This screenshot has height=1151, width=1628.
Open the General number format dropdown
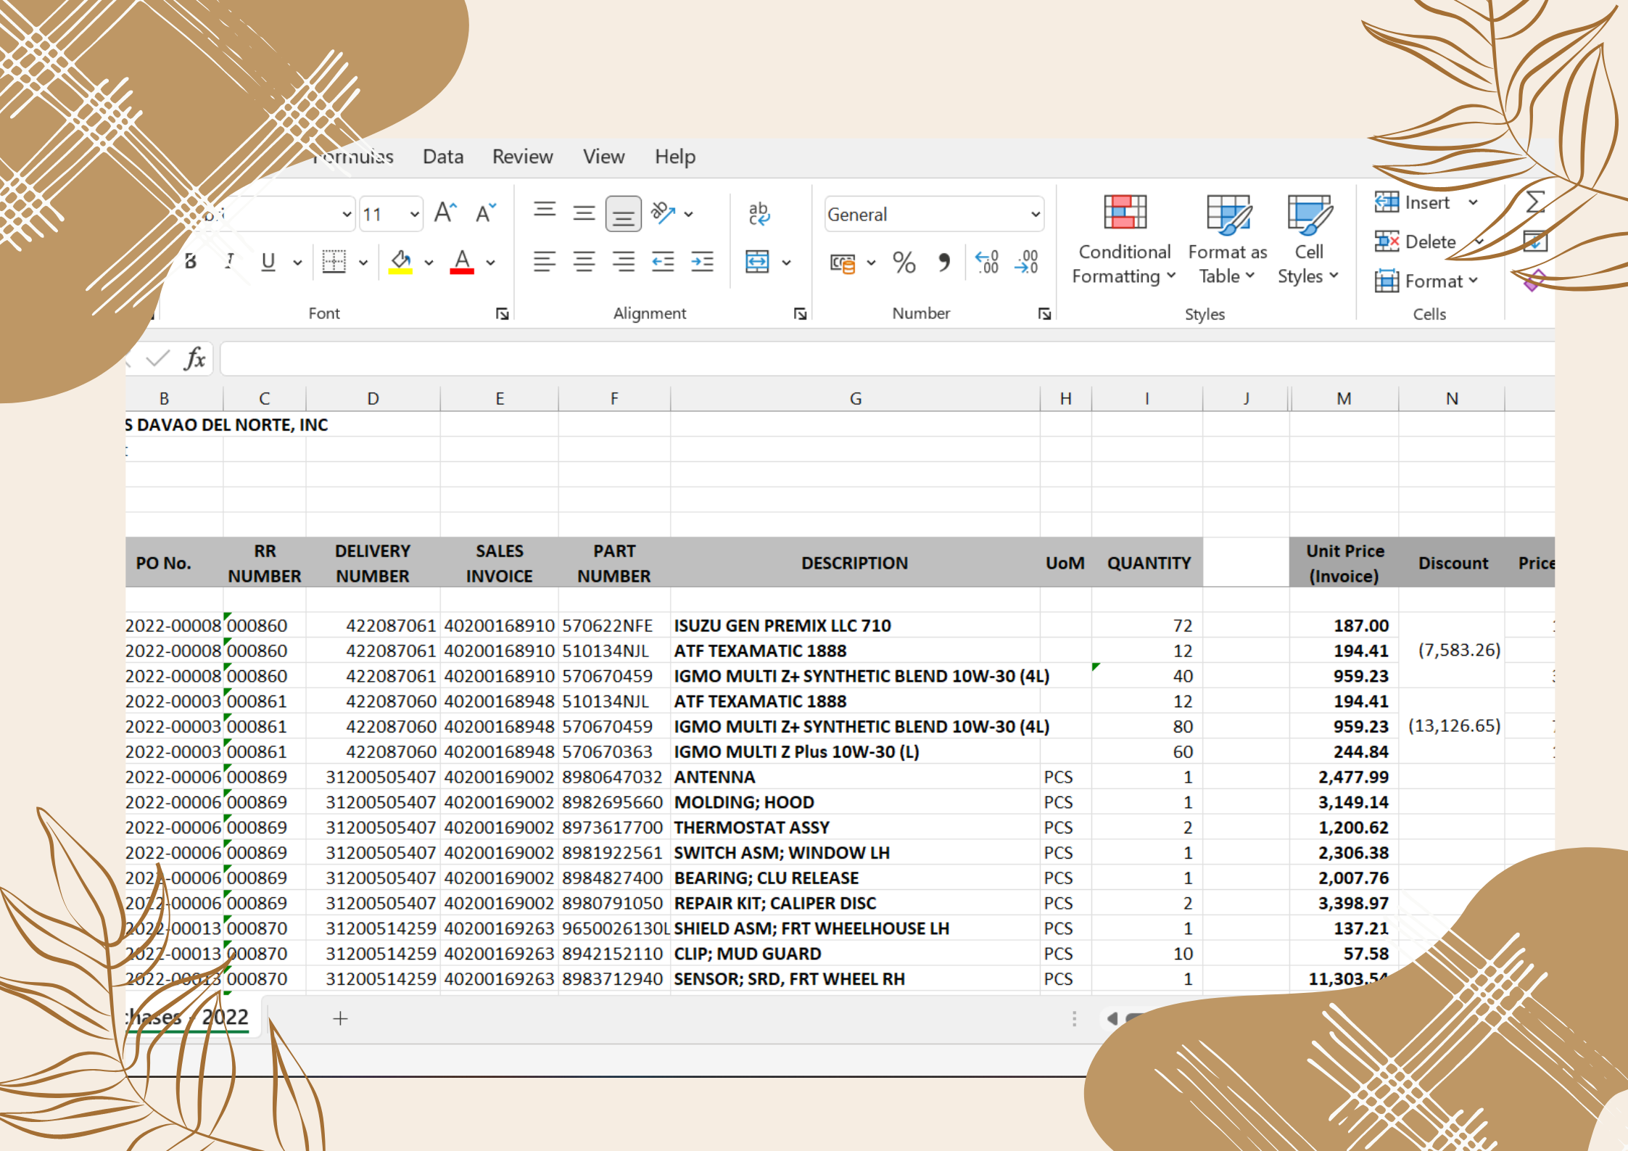tap(1035, 215)
